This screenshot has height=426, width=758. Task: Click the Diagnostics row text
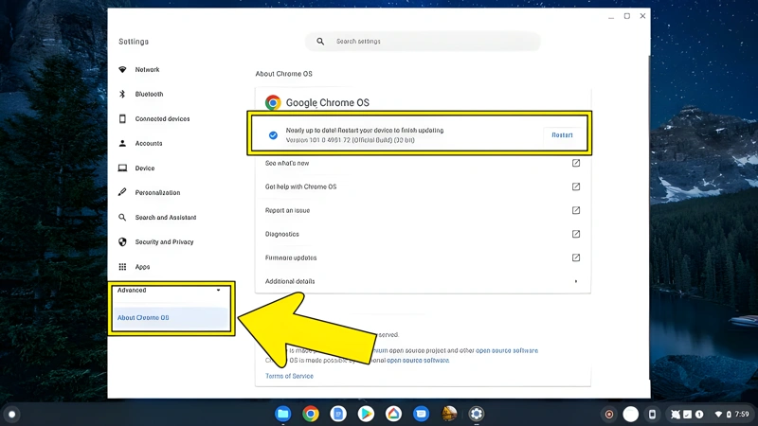[281, 234]
